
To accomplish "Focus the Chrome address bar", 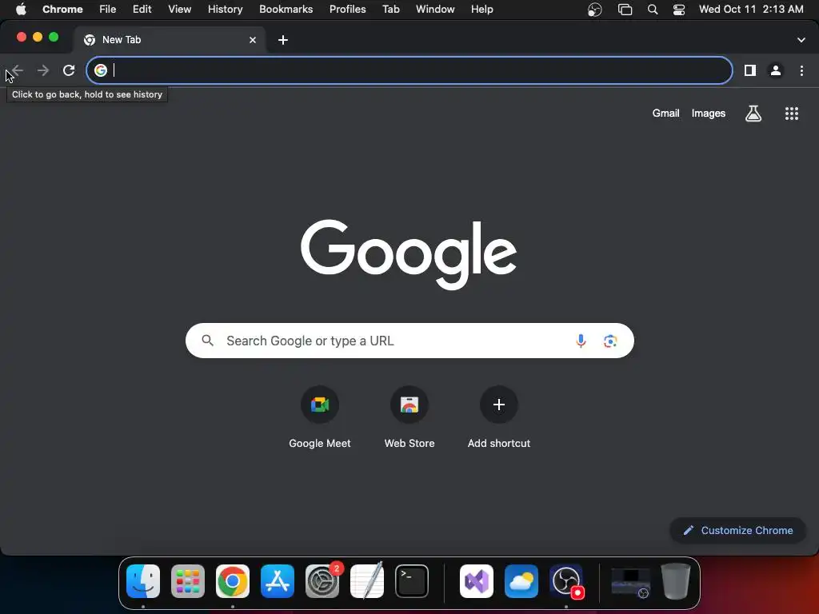I will [x=409, y=70].
